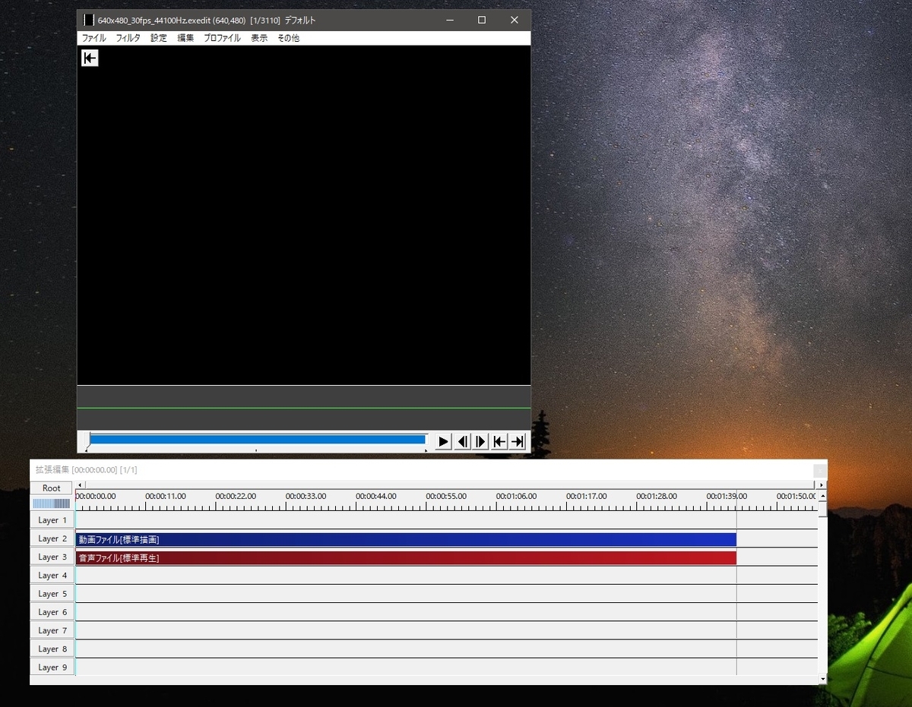Click the timeline vertical scroll up arrow
Image resolution: width=912 pixels, height=707 pixels.
pyautogui.click(x=823, y=496)
